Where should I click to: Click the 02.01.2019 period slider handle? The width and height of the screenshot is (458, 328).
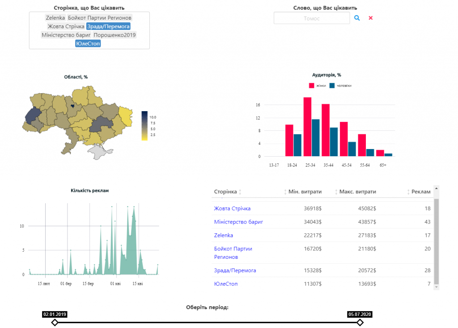click(x=55, y=322)
